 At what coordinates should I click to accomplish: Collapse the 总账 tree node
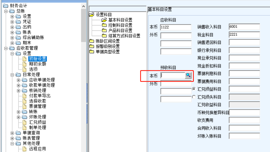(6, 11)
